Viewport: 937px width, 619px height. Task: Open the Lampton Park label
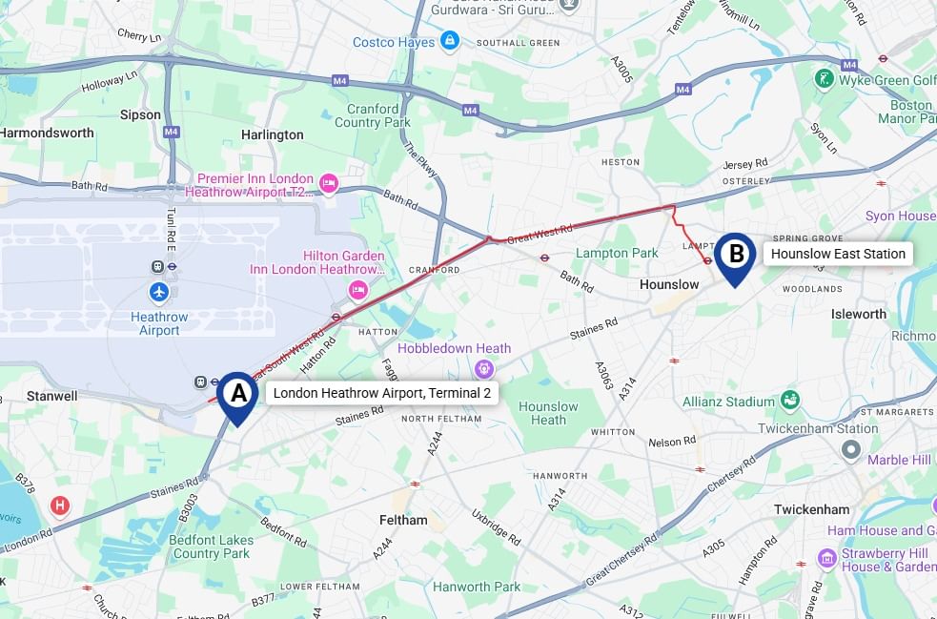coord(617,253)
